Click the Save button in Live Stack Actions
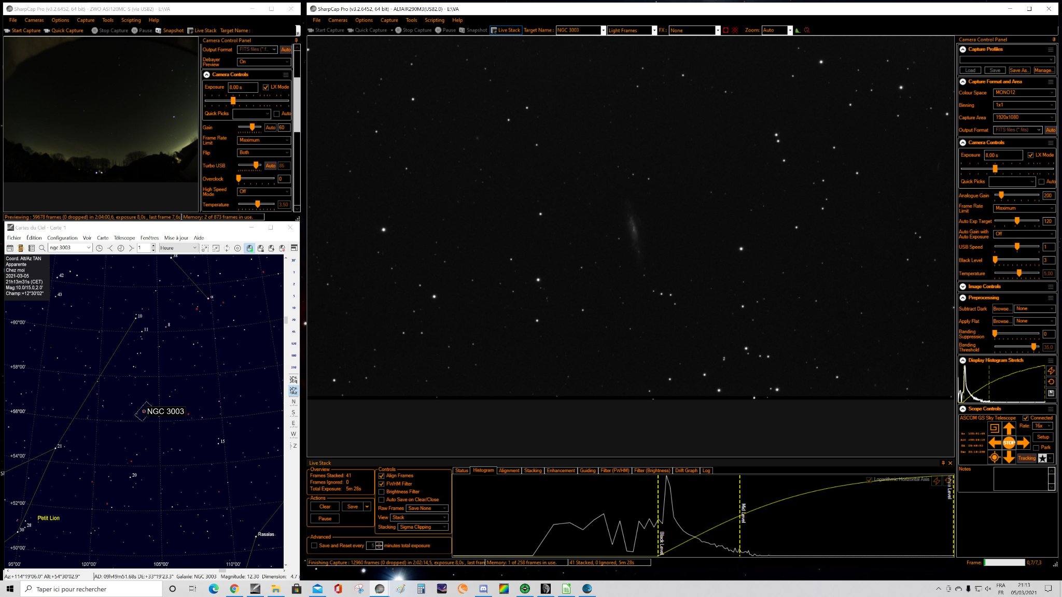 point(353,507)
